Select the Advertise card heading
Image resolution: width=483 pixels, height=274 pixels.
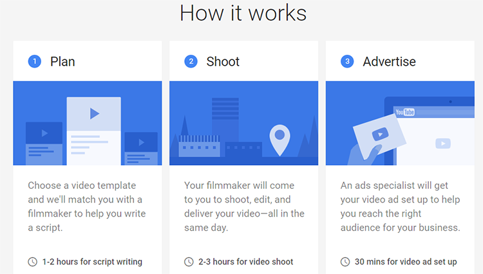(389, 62)
